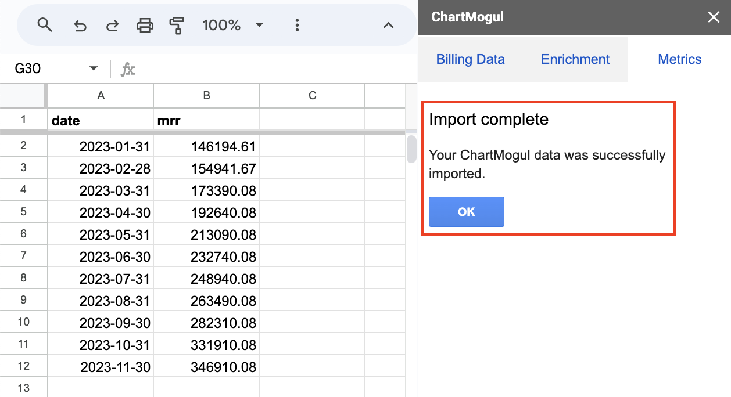
Task: Select cell with date 2023-11-30
Action: pos(101,367)
